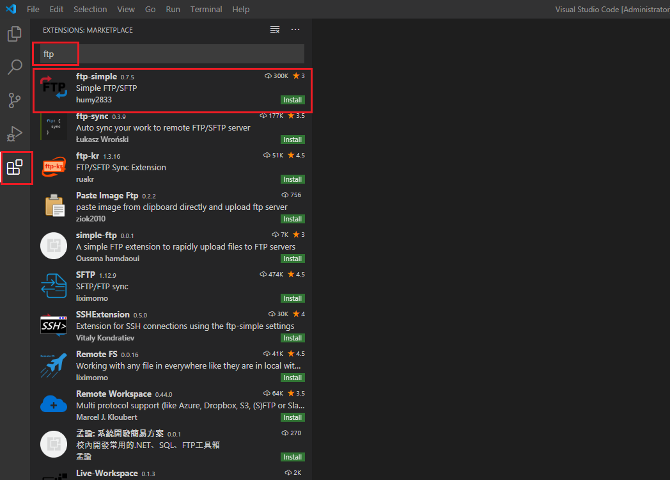The width and height of the screenshot is (670, 480).
Task: Select the Remote FS title
Action: coord(97,354)
